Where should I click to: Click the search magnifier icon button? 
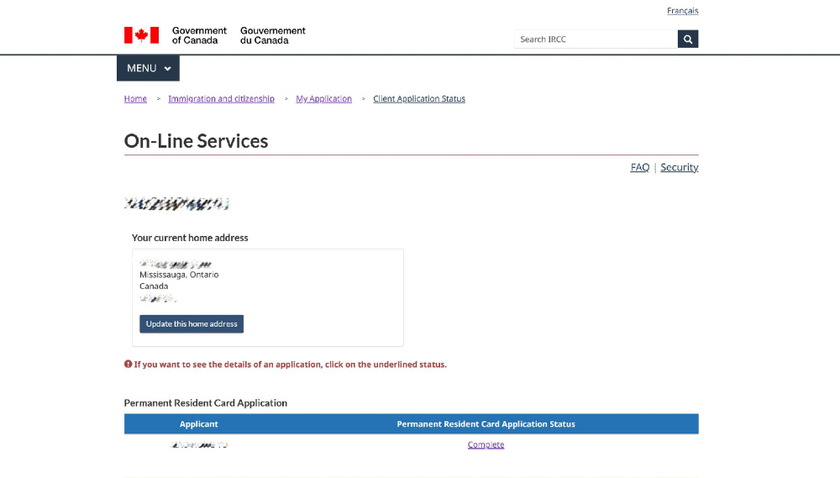click(x=688, y=39)
